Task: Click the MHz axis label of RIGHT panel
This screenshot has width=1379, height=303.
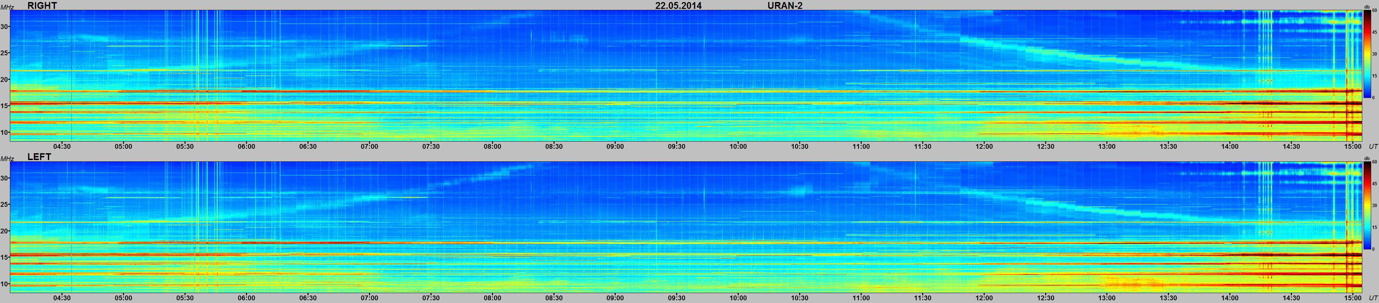Action: 7,7
